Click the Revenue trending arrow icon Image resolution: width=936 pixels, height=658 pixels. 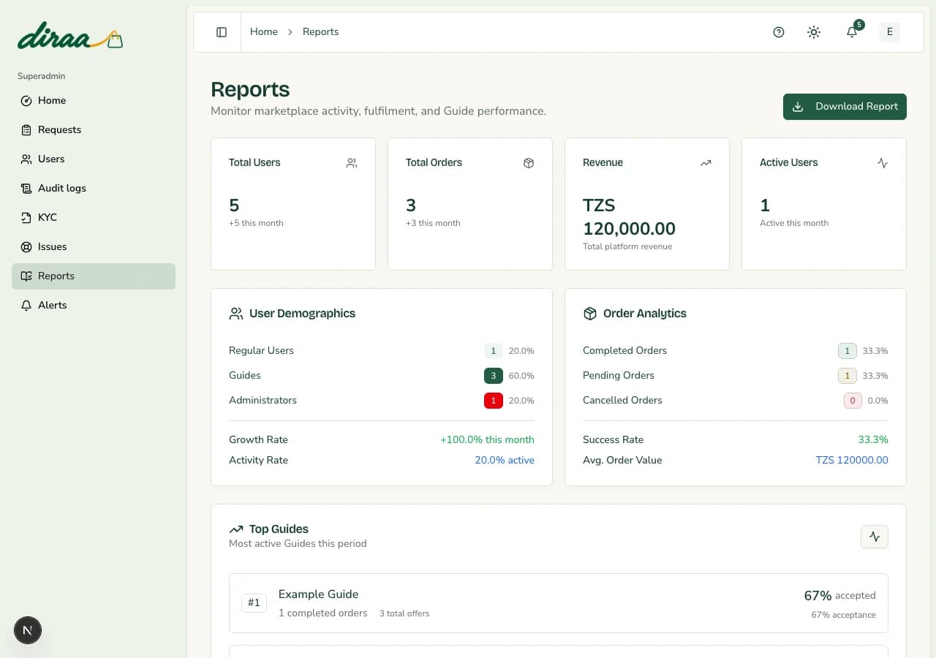pos(706,163)
